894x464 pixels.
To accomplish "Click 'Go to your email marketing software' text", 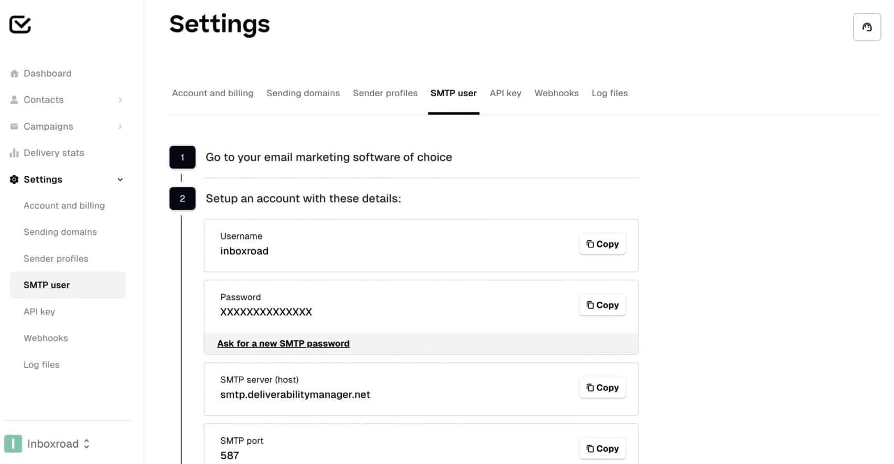I will [x=329, y=157].
